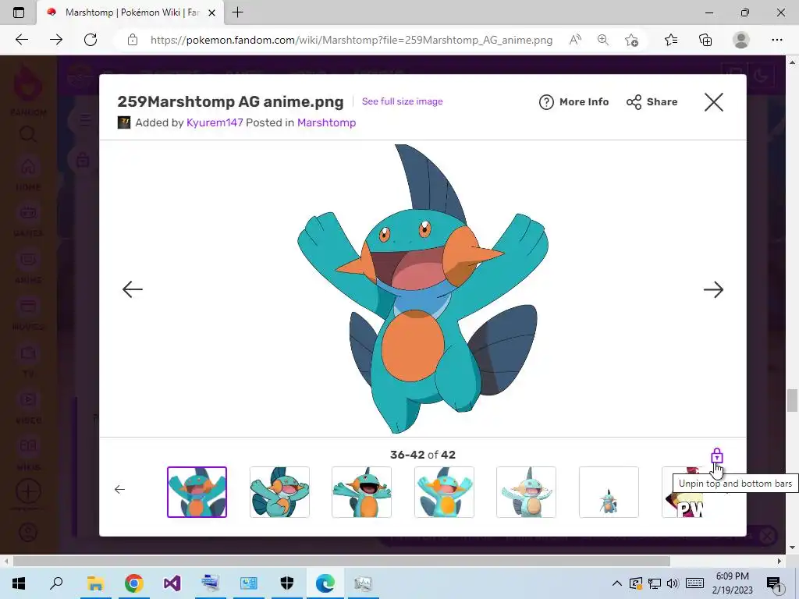
Task: Open See full size image link
Action: pos(402,101)
